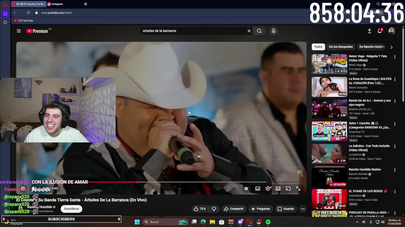Open the Rancho Humilde channel name
This screenshot has height=227, width=405.
pos(40,207)
